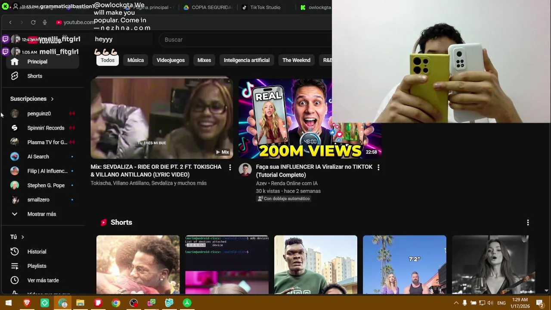
Task: Open Principal in the sidebar
Action: coord(43,62)
